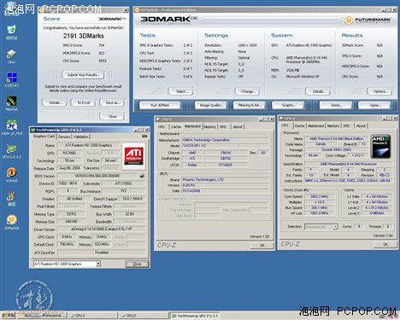Click Details button in Score window
The width and height of the screenshot is (400, 320).
pos(55,102)
